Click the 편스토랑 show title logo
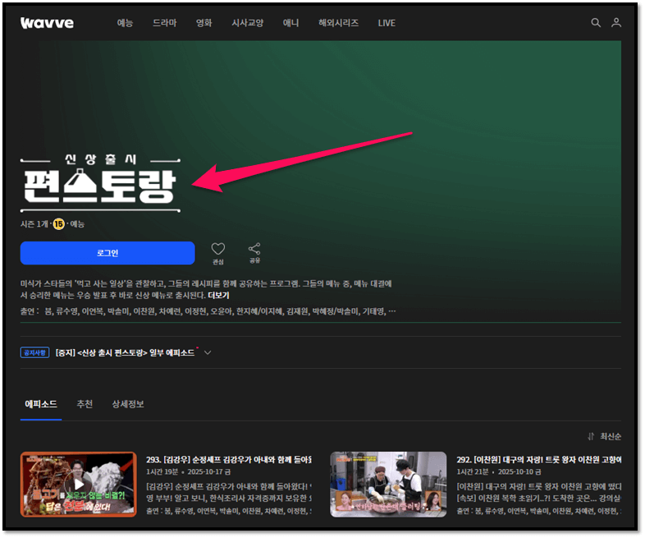This screenshot has height=538, width=645. coord(100,184)
